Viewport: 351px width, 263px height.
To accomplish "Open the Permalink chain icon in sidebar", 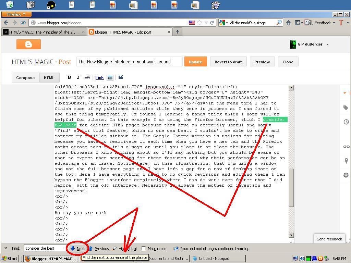I will 346,146.
